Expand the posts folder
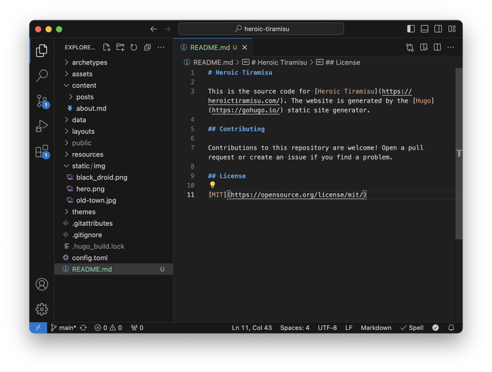Image resolution: width=492 pixels, height=372 pixels. (x=114, y=97)
